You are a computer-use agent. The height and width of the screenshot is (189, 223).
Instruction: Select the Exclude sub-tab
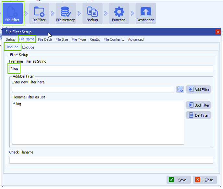28,47
